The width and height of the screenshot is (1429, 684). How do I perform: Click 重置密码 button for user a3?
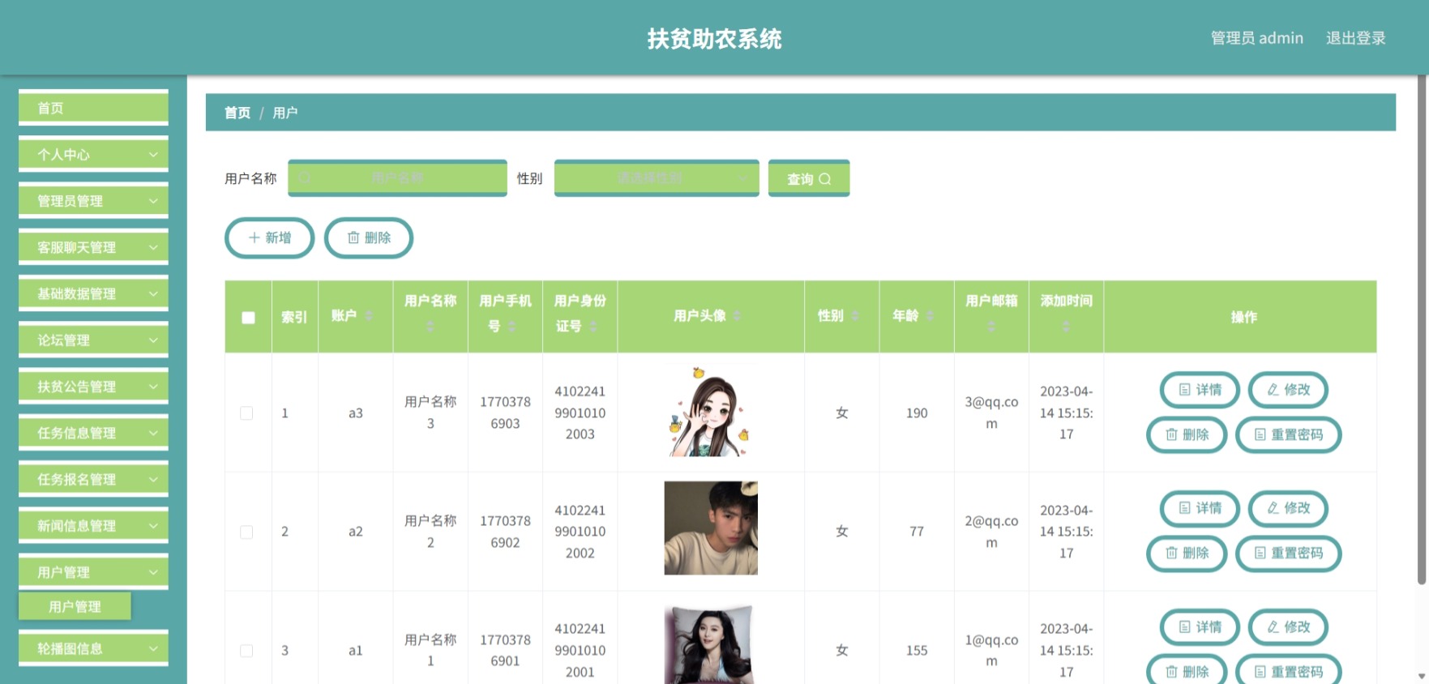click(1288, 435)
